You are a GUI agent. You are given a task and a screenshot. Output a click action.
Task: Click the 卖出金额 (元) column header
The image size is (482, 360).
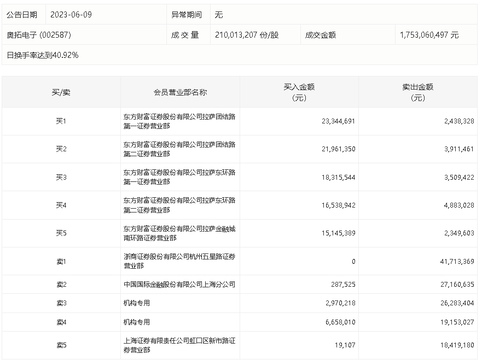click(x=418, y=92)
